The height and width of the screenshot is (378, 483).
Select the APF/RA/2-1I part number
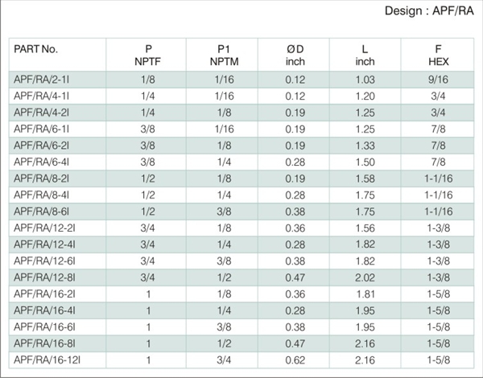click(41, 80)
